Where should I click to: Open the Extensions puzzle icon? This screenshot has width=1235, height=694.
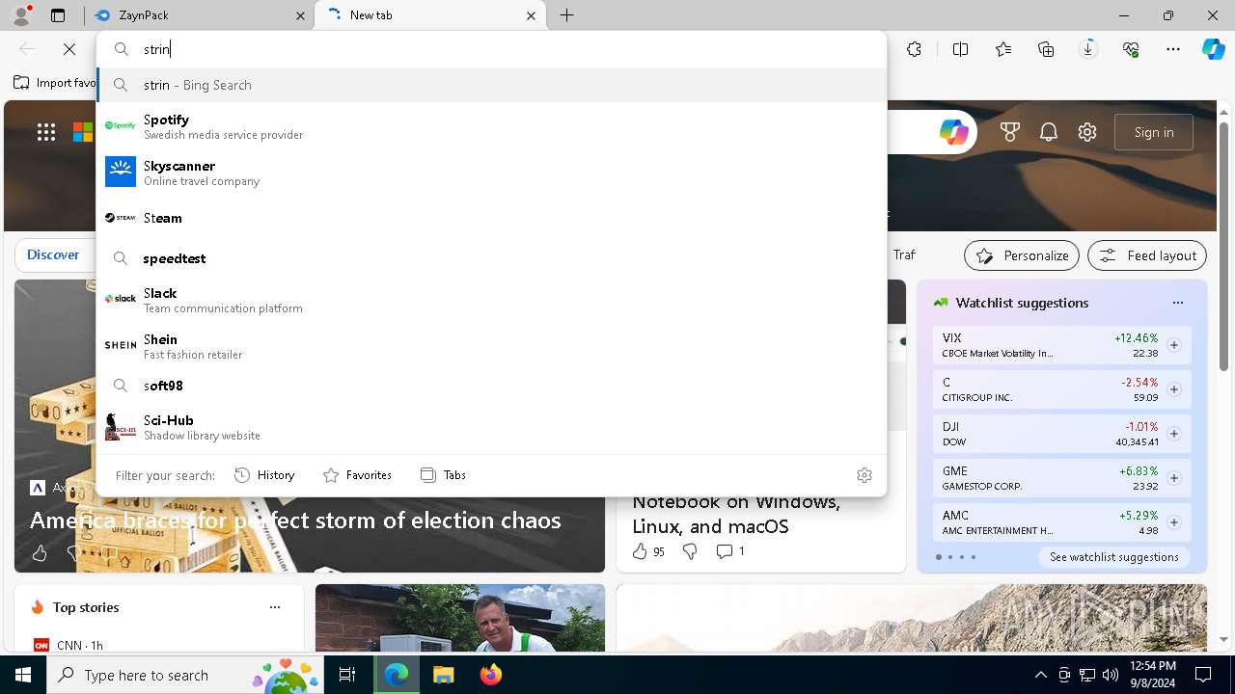click(914, 49)
